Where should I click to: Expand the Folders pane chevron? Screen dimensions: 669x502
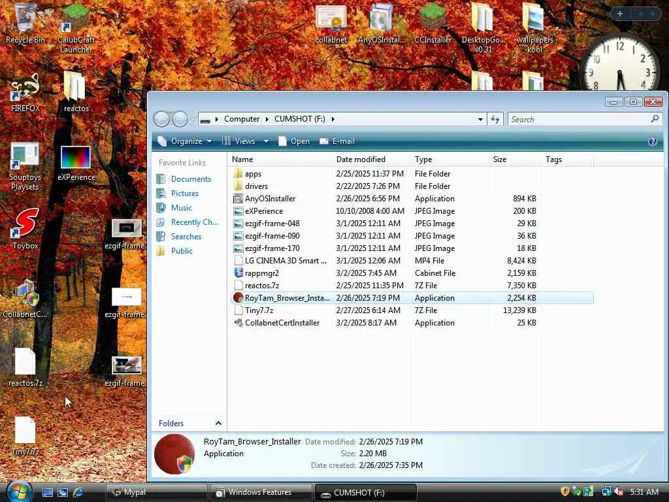pos(218,423)
